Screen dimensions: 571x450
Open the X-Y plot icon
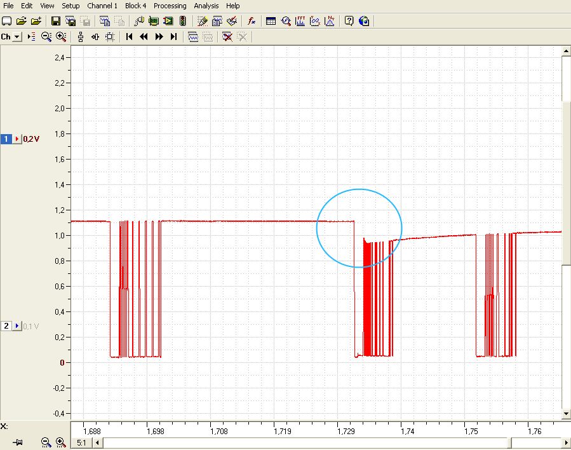point(315,21)
